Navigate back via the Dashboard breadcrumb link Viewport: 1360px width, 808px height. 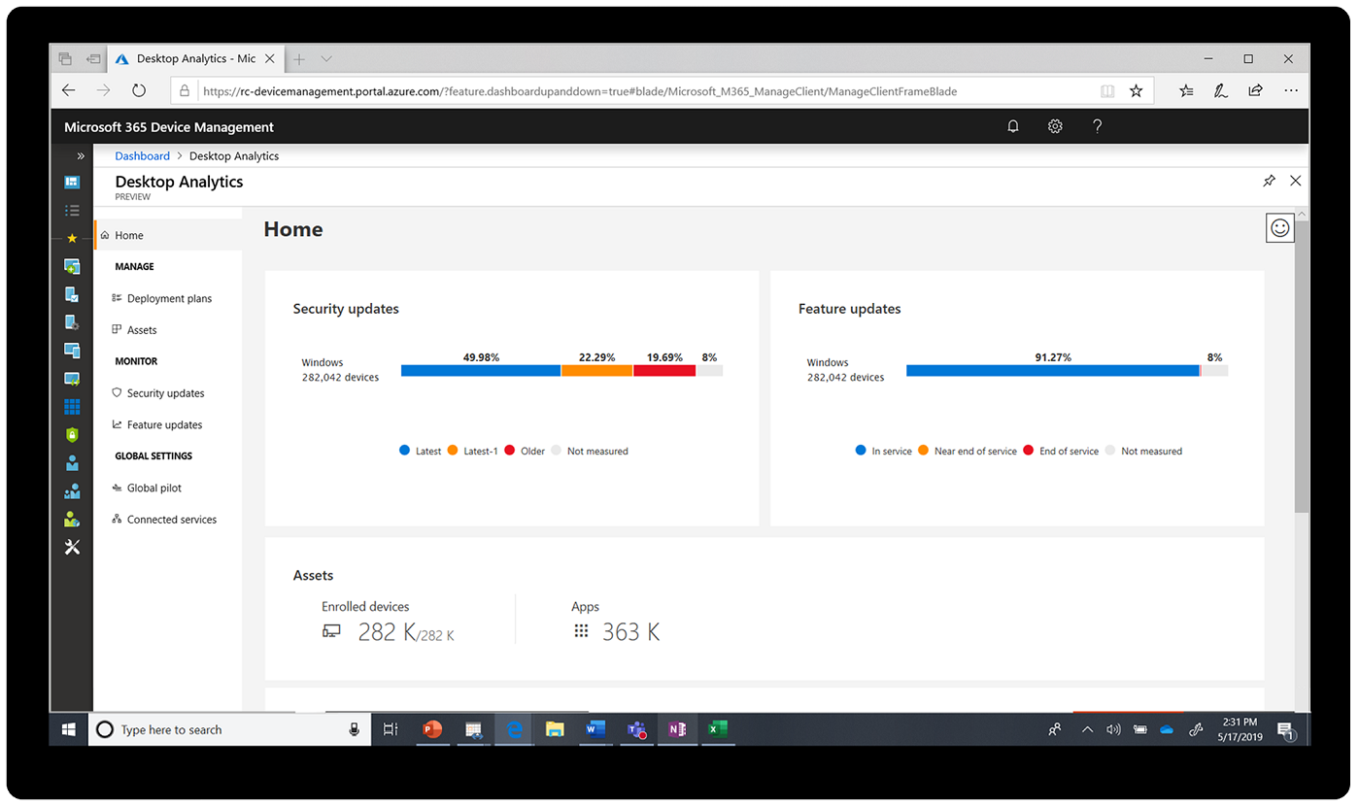142,155
